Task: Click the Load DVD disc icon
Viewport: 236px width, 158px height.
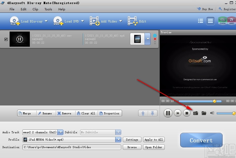Action: click(x=58, y=21)
